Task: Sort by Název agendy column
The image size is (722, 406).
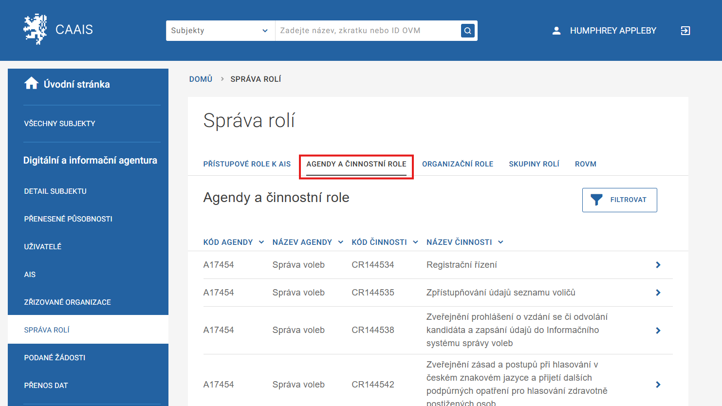Action: pos(307,242)
